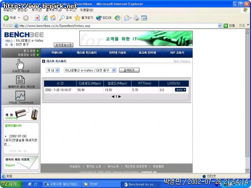
Task: Open the ISP 고르기 nav tab
Action: (177, 53)
